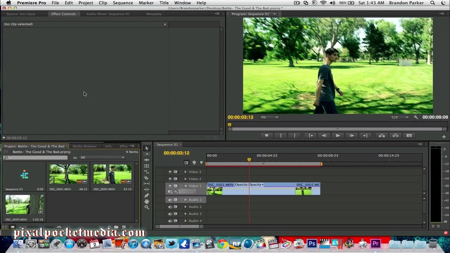Step back one frame in Program monitor
Viewport: 450px width, 253px height.
(324, 136)
